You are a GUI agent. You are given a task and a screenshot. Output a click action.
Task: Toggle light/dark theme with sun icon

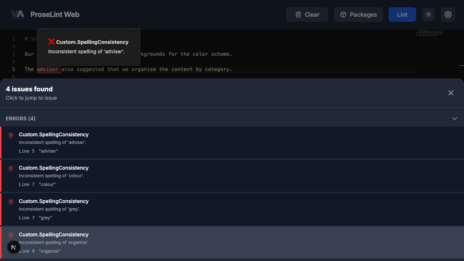click(428, 14)
